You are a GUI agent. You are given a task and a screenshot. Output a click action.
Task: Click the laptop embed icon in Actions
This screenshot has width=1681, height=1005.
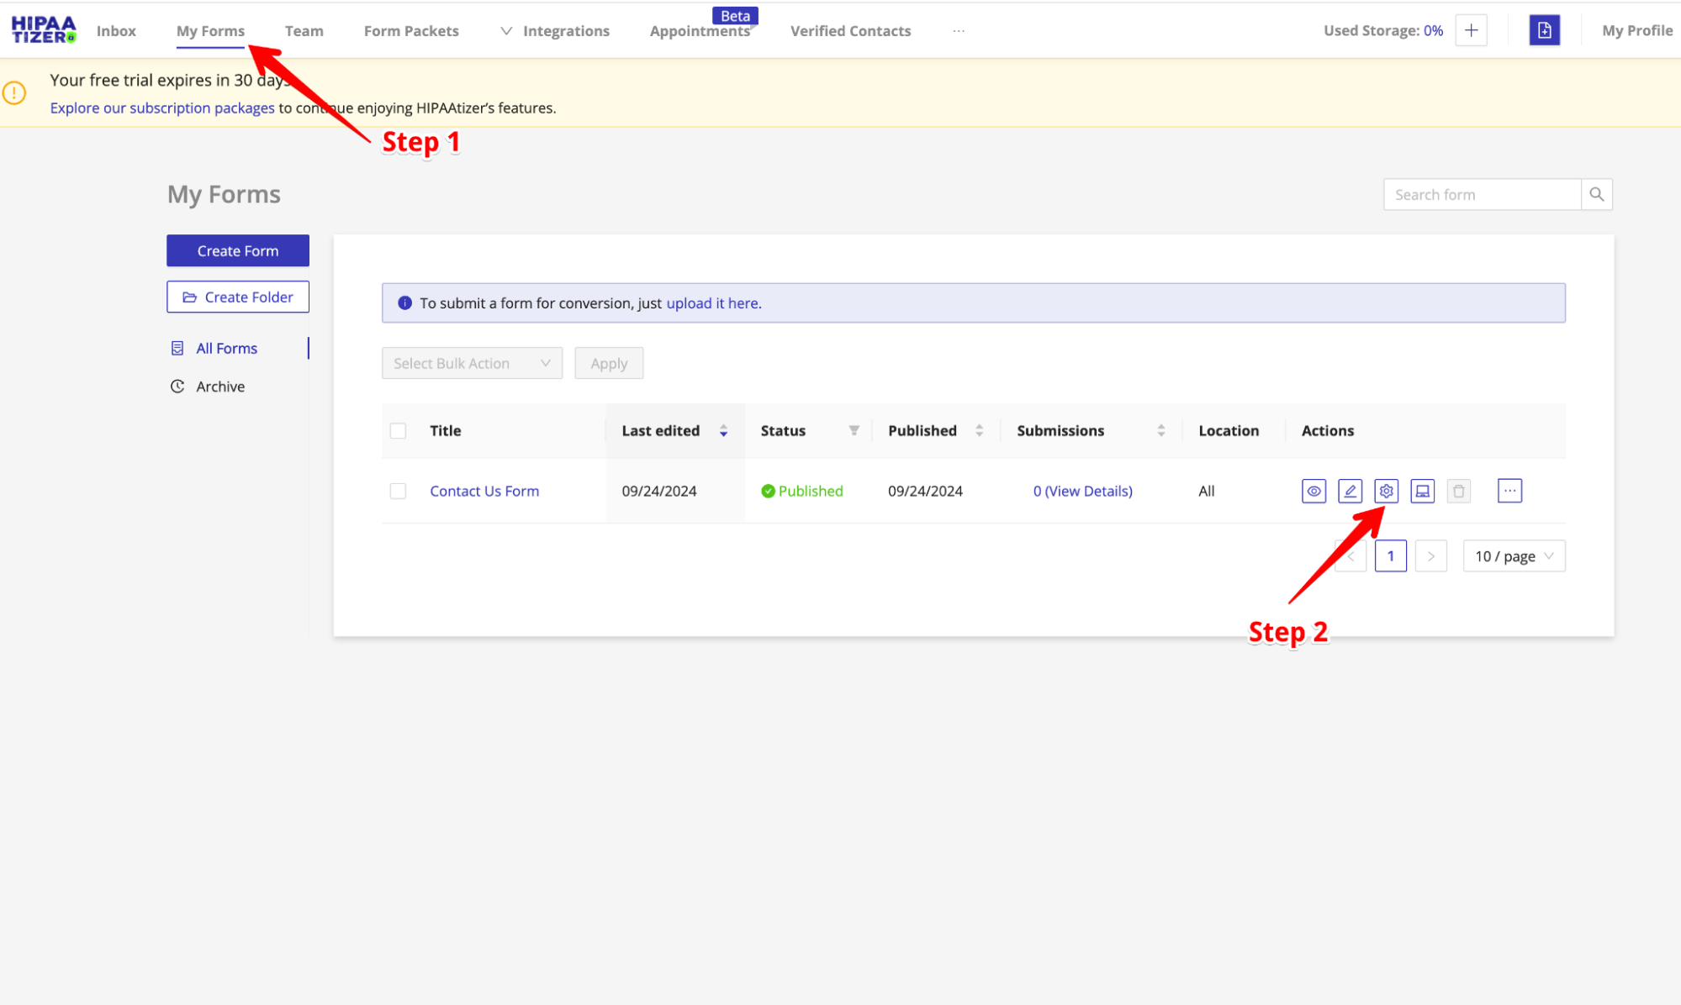coord(1422,491)
